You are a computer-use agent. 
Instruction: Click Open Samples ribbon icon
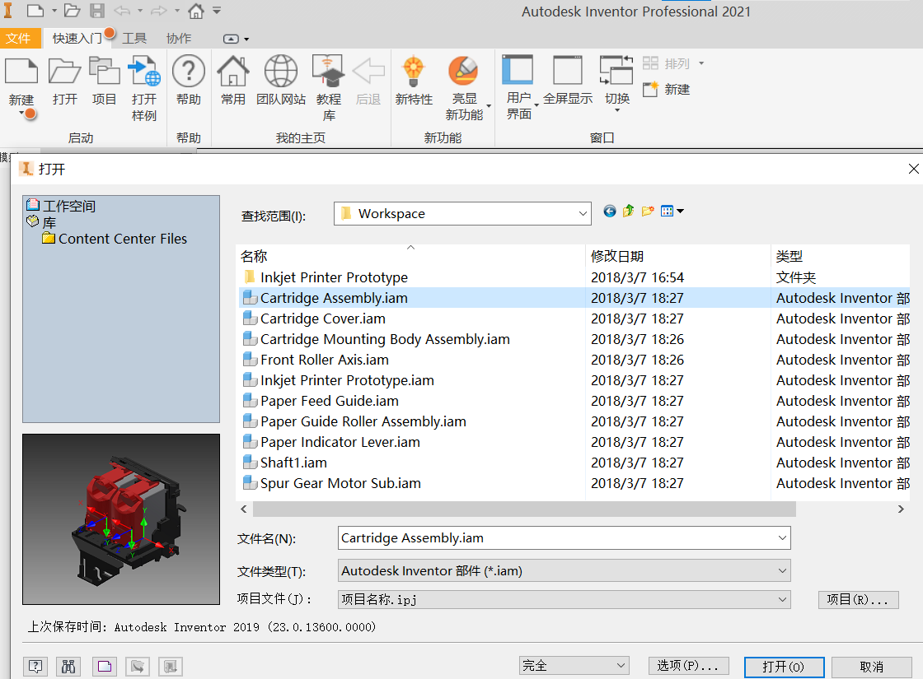pos(144,71)
